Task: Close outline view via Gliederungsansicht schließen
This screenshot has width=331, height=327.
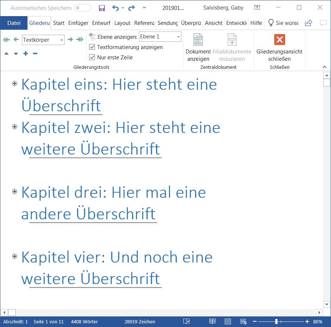Action: point(279,47)
